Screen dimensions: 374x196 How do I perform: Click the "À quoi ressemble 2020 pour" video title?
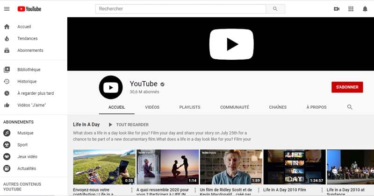click(x=162, y=190)
